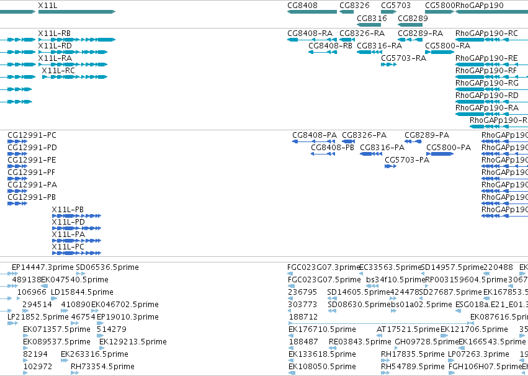Pick EST label EK071357.5prime
This screenshot has height=376, width=528.
(56, 329)
